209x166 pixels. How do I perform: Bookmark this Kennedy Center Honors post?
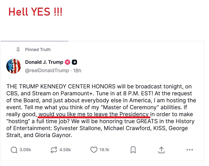[x=133, y=150]
